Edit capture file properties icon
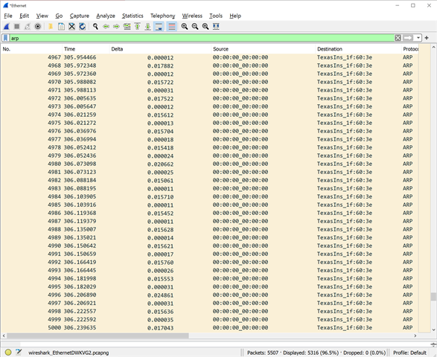 pos(19,353)
